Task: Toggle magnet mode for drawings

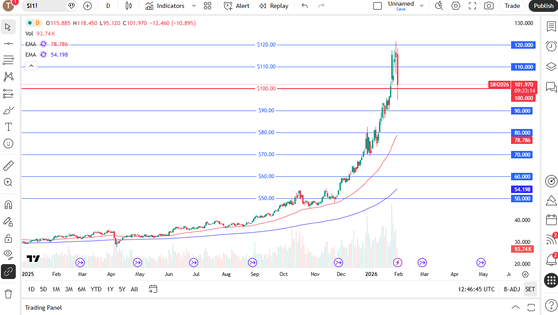Action: (x=8, y=205)
